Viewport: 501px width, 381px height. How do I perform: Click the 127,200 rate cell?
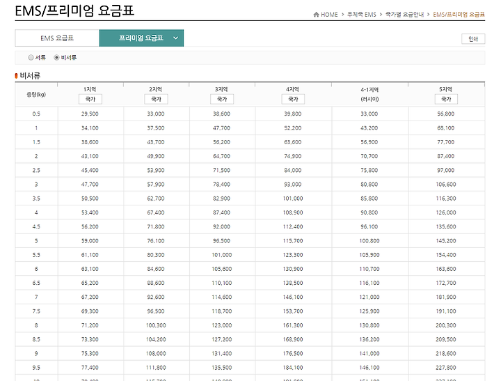pyautogui.click(x=221, y=339)
